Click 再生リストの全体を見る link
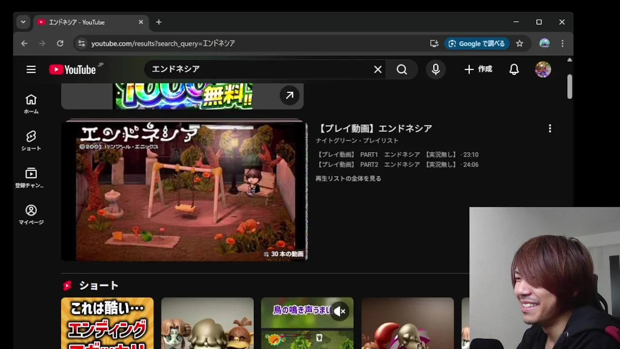This screenshot has height=349, width=620. (348, 178)
